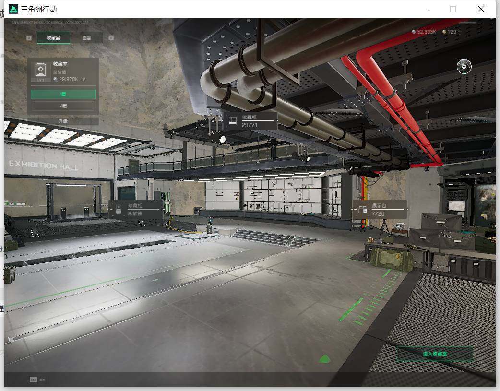
Task: Open the total value help question mark
Action: tap(83, 80)
